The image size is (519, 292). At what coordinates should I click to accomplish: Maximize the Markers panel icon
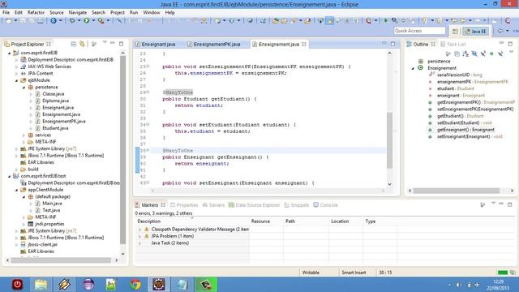tap(510, 204)
